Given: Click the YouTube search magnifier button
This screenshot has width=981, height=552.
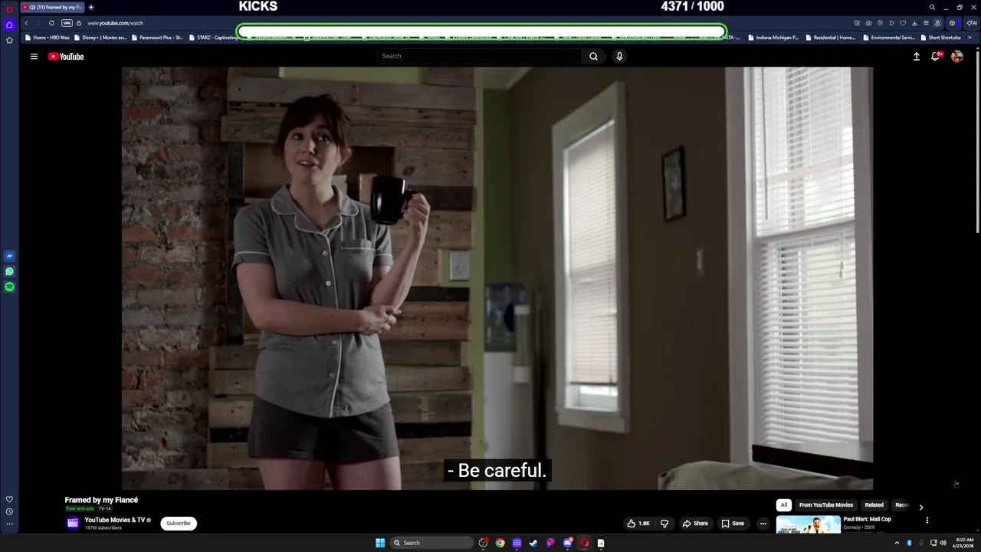Looking at the screenshot, I should pyautogui.click(x=593, y=56).
